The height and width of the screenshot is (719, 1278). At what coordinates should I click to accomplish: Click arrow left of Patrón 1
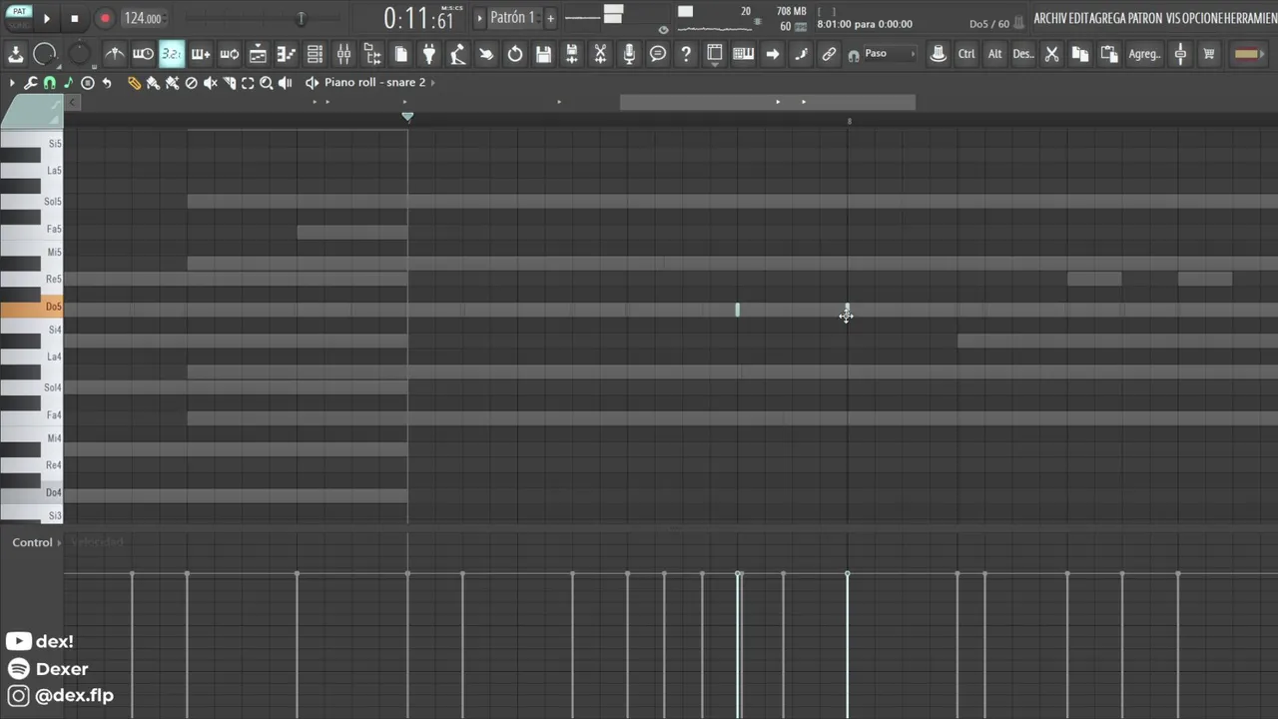[x=479, y=18]
